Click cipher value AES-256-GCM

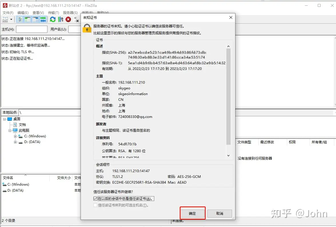pos(189,177)
